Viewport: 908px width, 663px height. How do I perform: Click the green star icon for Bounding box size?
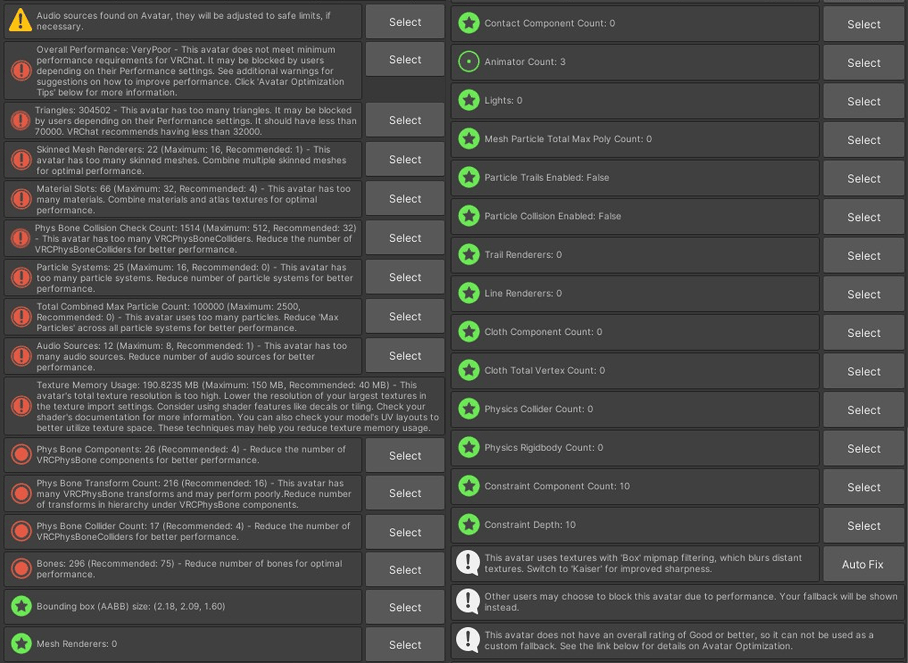(21, 606)
